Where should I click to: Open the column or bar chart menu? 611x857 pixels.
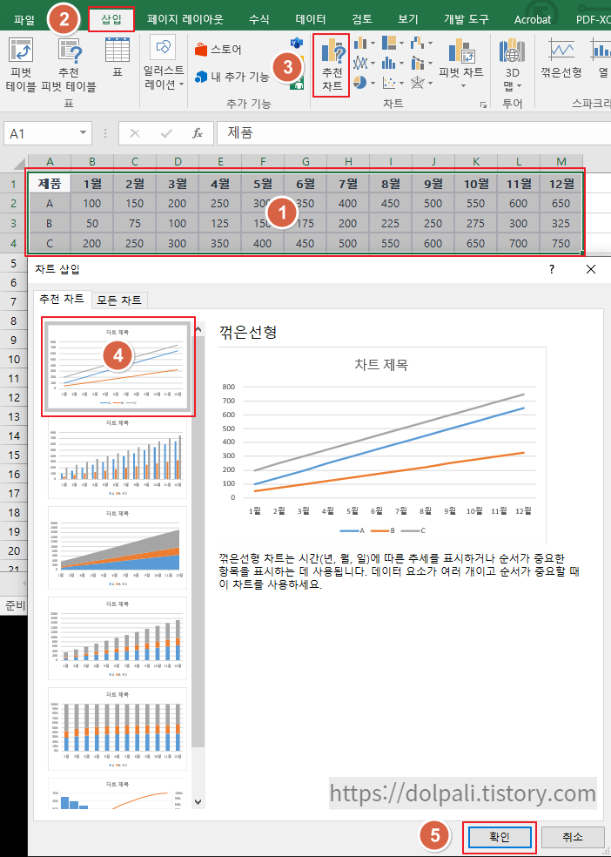(364, 43)
